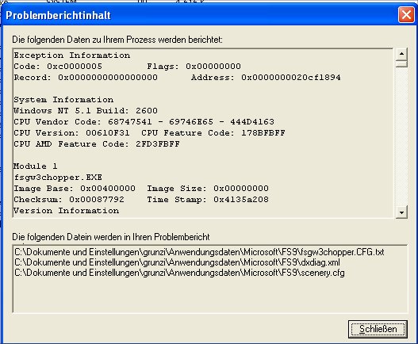
Task: Click the 'Record: 0x0000000000000000' text
Action: (86, 78)
